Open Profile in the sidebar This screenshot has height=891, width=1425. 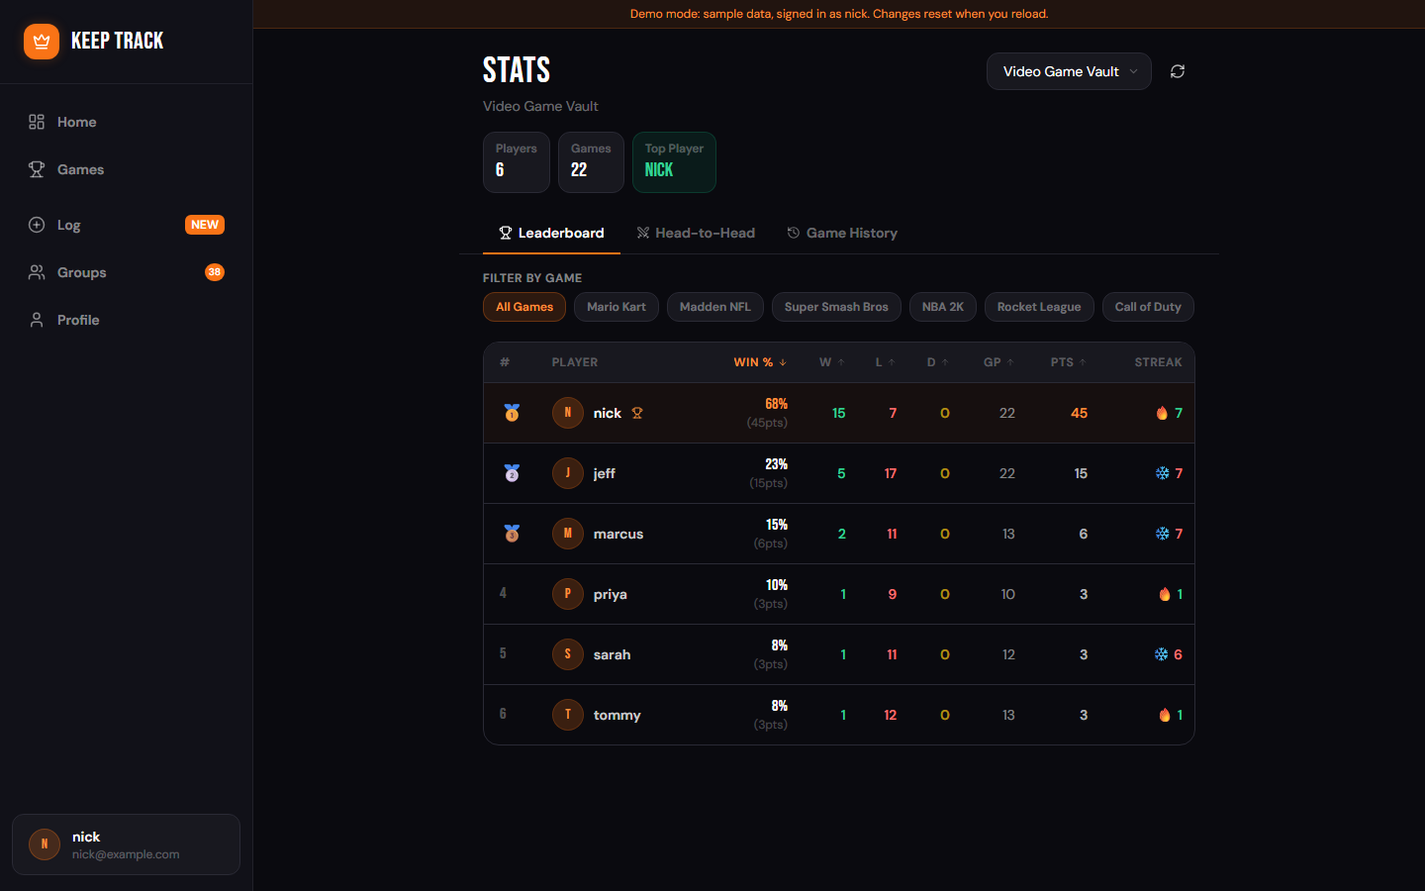coord(127,320)
